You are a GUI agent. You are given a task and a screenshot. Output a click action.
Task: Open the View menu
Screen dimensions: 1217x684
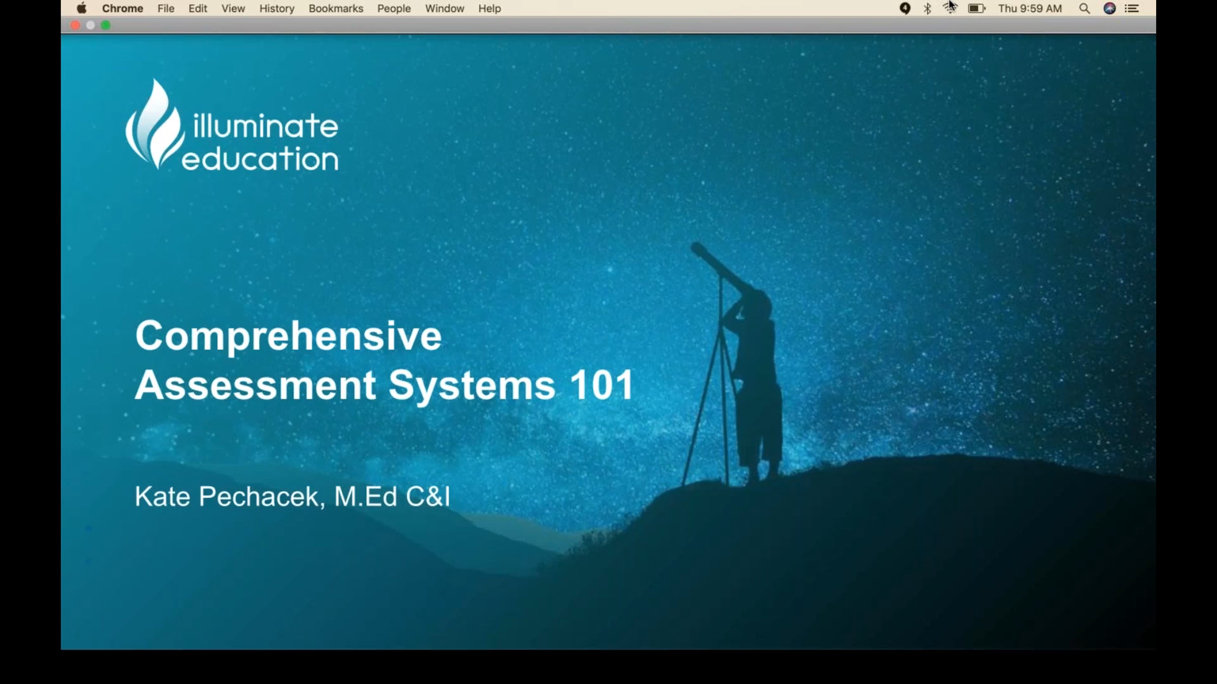pos(233,9)
